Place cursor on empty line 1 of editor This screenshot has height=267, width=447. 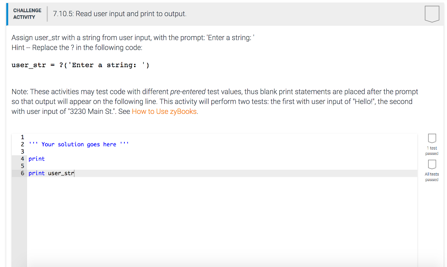coord(222,137)
